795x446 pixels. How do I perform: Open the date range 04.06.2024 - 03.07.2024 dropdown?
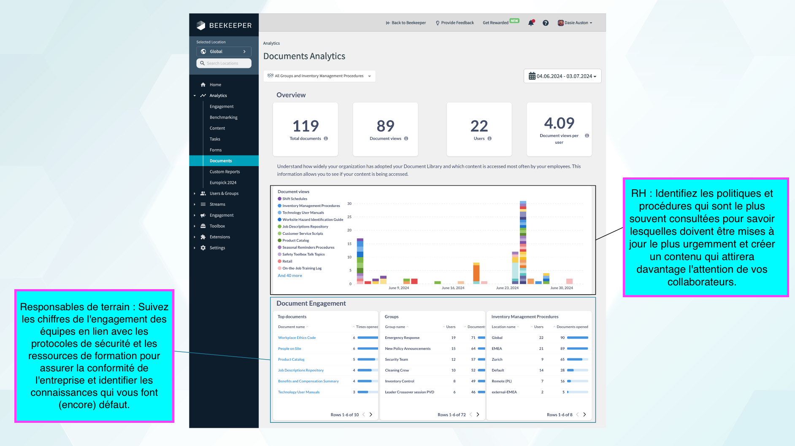coord(562,76)
